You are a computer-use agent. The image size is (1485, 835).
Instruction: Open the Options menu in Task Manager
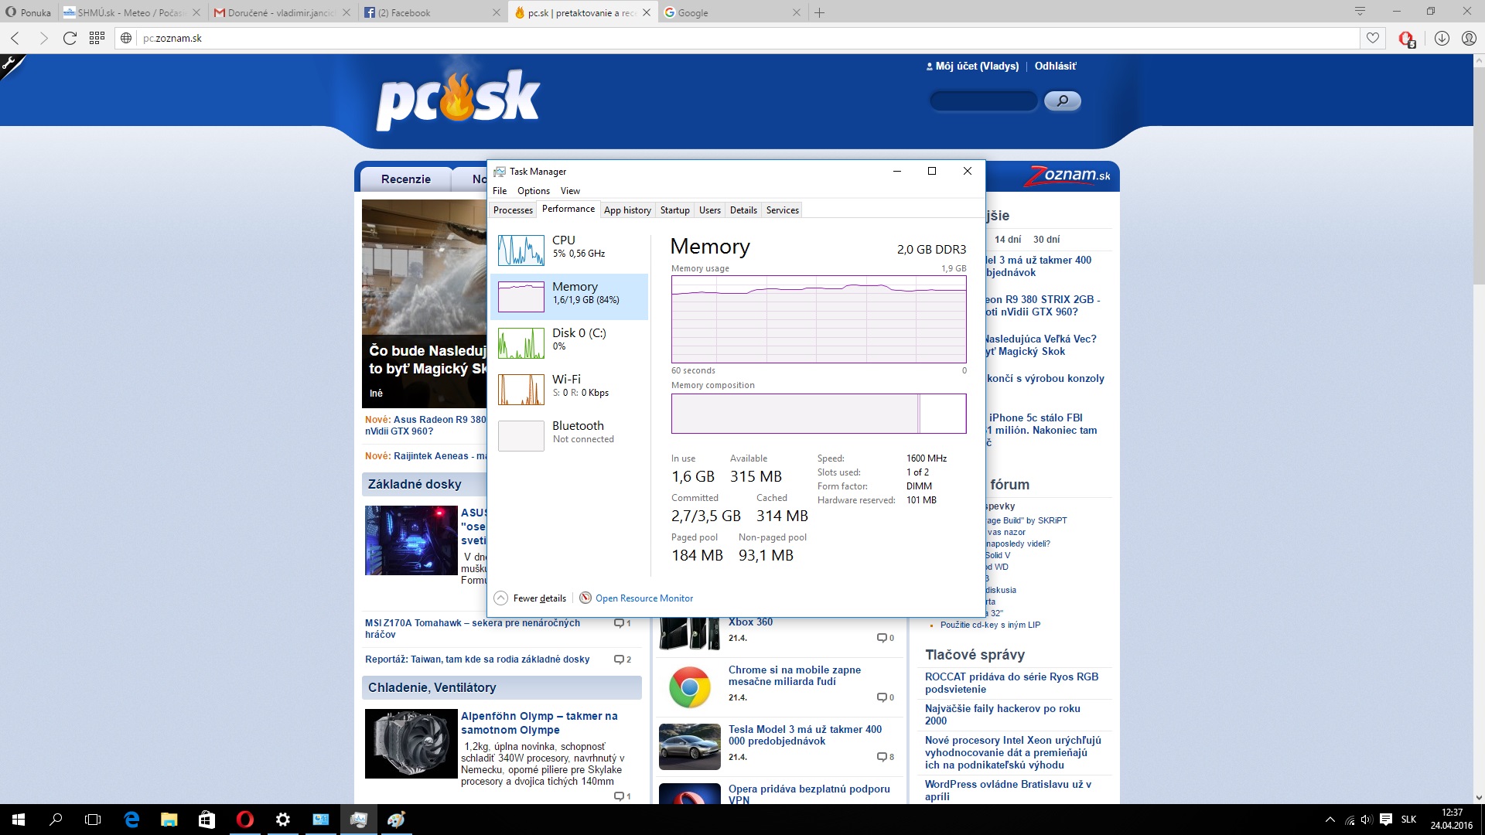534,191
